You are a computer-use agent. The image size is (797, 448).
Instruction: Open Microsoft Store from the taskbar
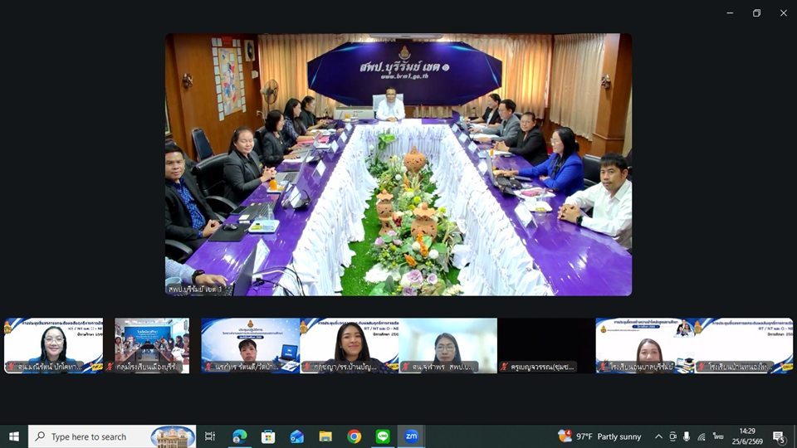tap(268, 436)
